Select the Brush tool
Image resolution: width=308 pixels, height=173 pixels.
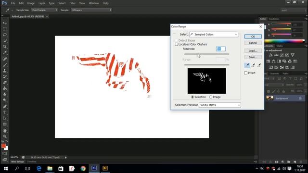(x=5, y=65)
